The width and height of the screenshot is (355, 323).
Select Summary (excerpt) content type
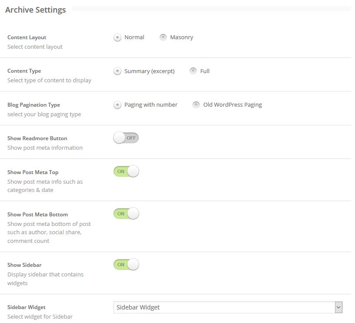(x=117, y=71)
